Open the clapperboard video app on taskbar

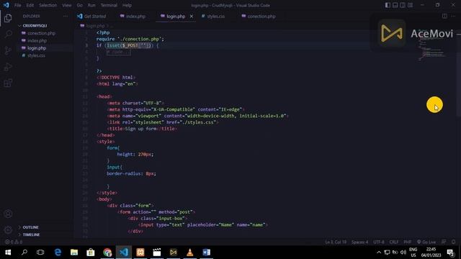pyautogui.click(x=157, y=253)
